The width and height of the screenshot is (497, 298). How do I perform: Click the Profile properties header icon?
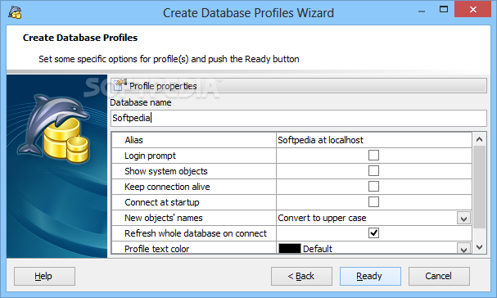pos(120,85)
